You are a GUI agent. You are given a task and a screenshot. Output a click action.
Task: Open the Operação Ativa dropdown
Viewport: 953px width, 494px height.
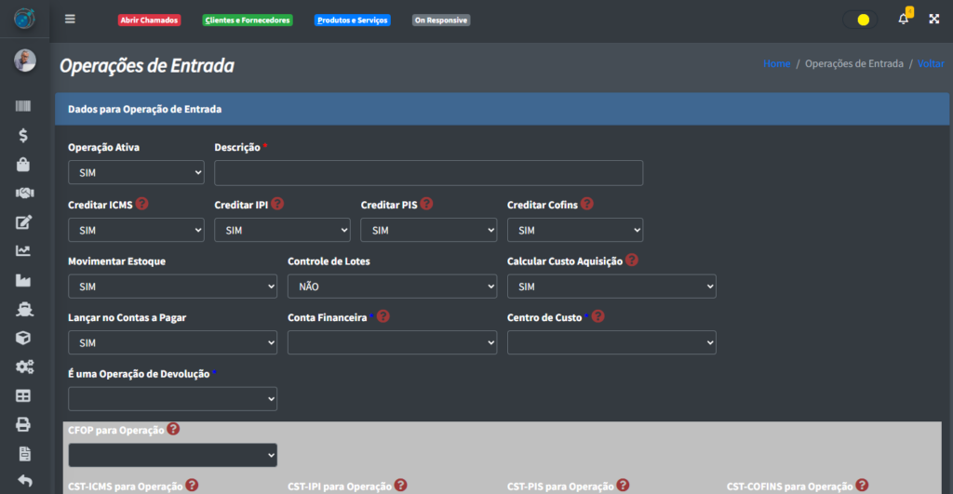click(136, 173)
